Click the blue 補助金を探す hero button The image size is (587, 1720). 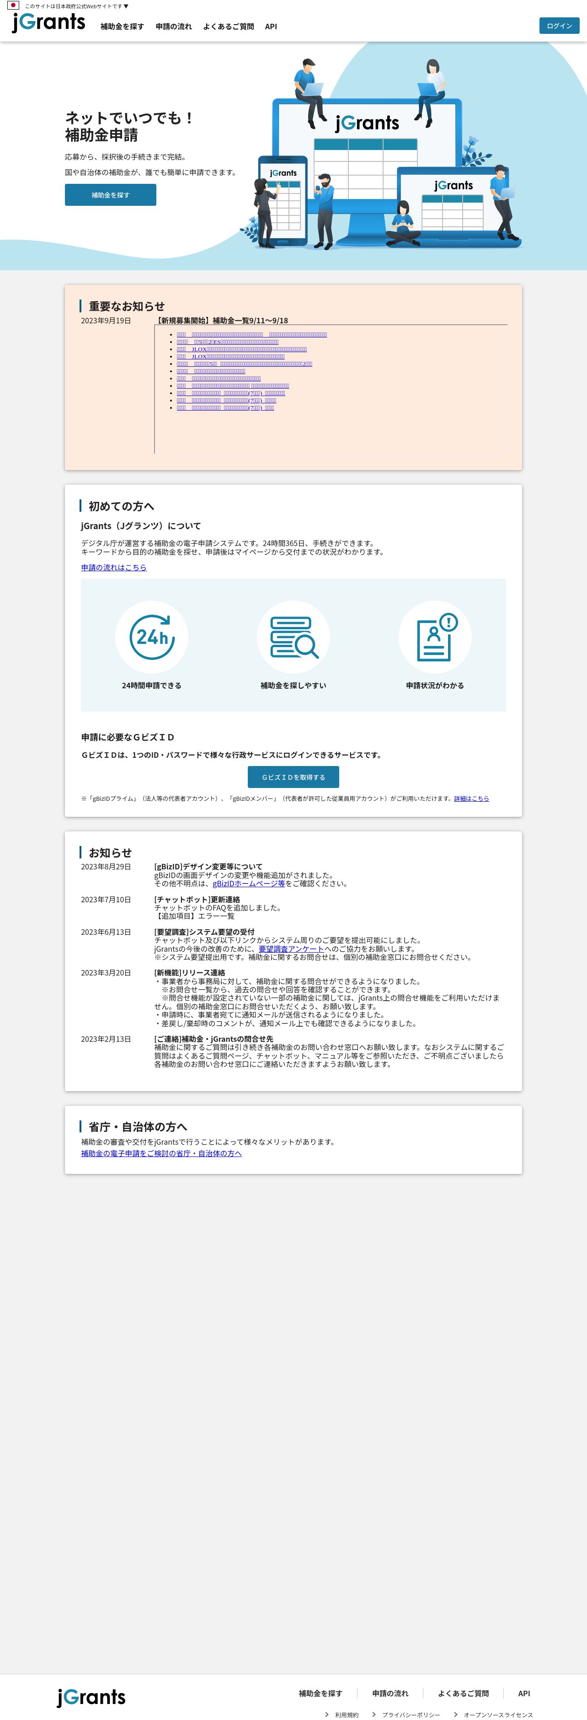[x=110, y=195]
